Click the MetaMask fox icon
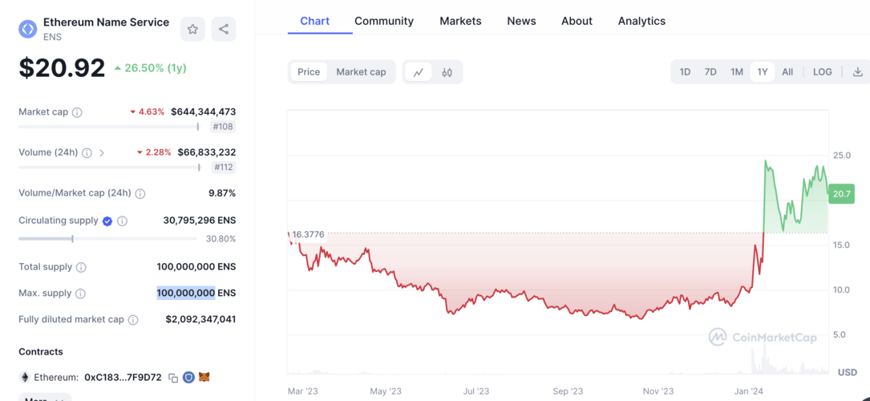This screenshot has width=870, height=401. (x=204, y=377)
